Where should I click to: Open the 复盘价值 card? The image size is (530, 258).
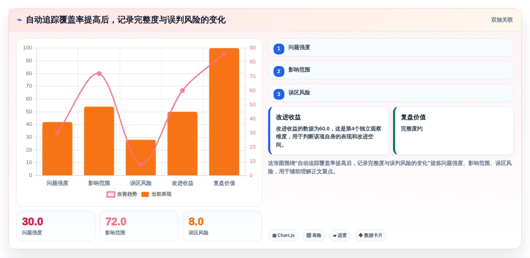click(453, 130)
